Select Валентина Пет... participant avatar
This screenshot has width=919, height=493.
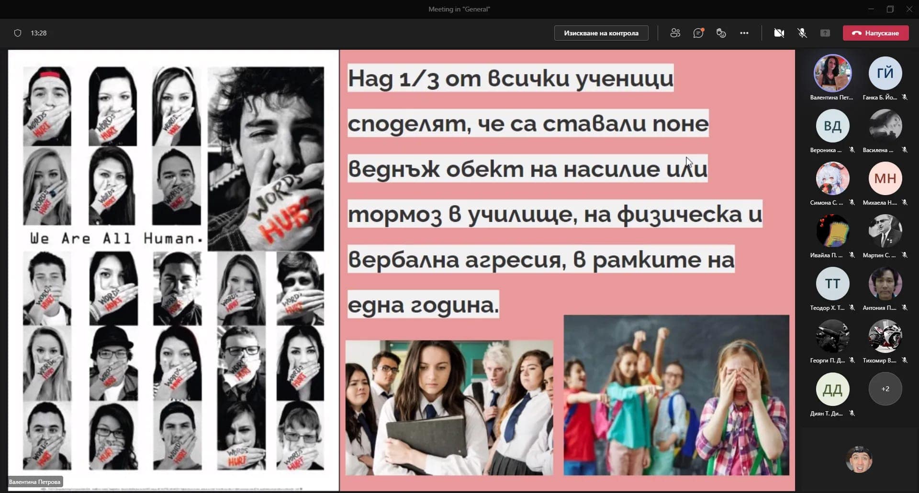(x=833, y=73)
